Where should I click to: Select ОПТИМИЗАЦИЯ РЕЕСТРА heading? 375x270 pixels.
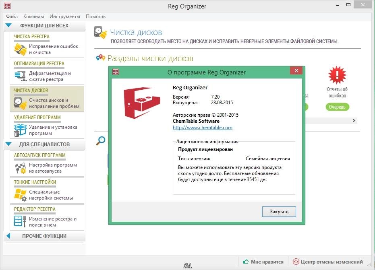point(39,64)
